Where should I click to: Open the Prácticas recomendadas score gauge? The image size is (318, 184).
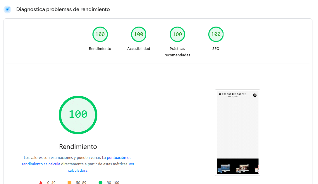tap(177, 34)
